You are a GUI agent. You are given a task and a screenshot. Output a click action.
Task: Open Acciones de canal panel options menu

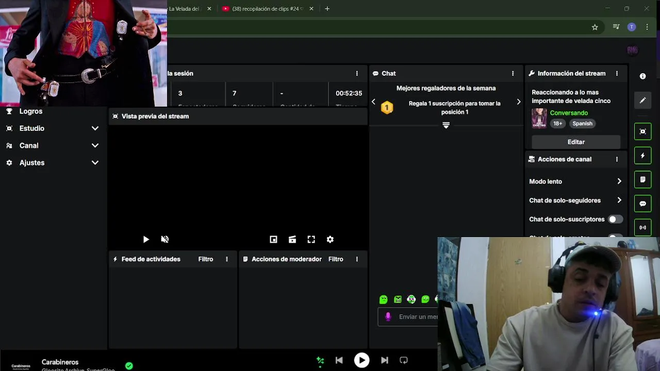coord(617,159)
